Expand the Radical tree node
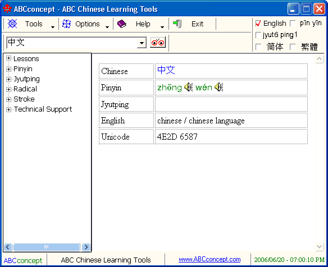This screenshot has height=267, width=328. point(8,89)
